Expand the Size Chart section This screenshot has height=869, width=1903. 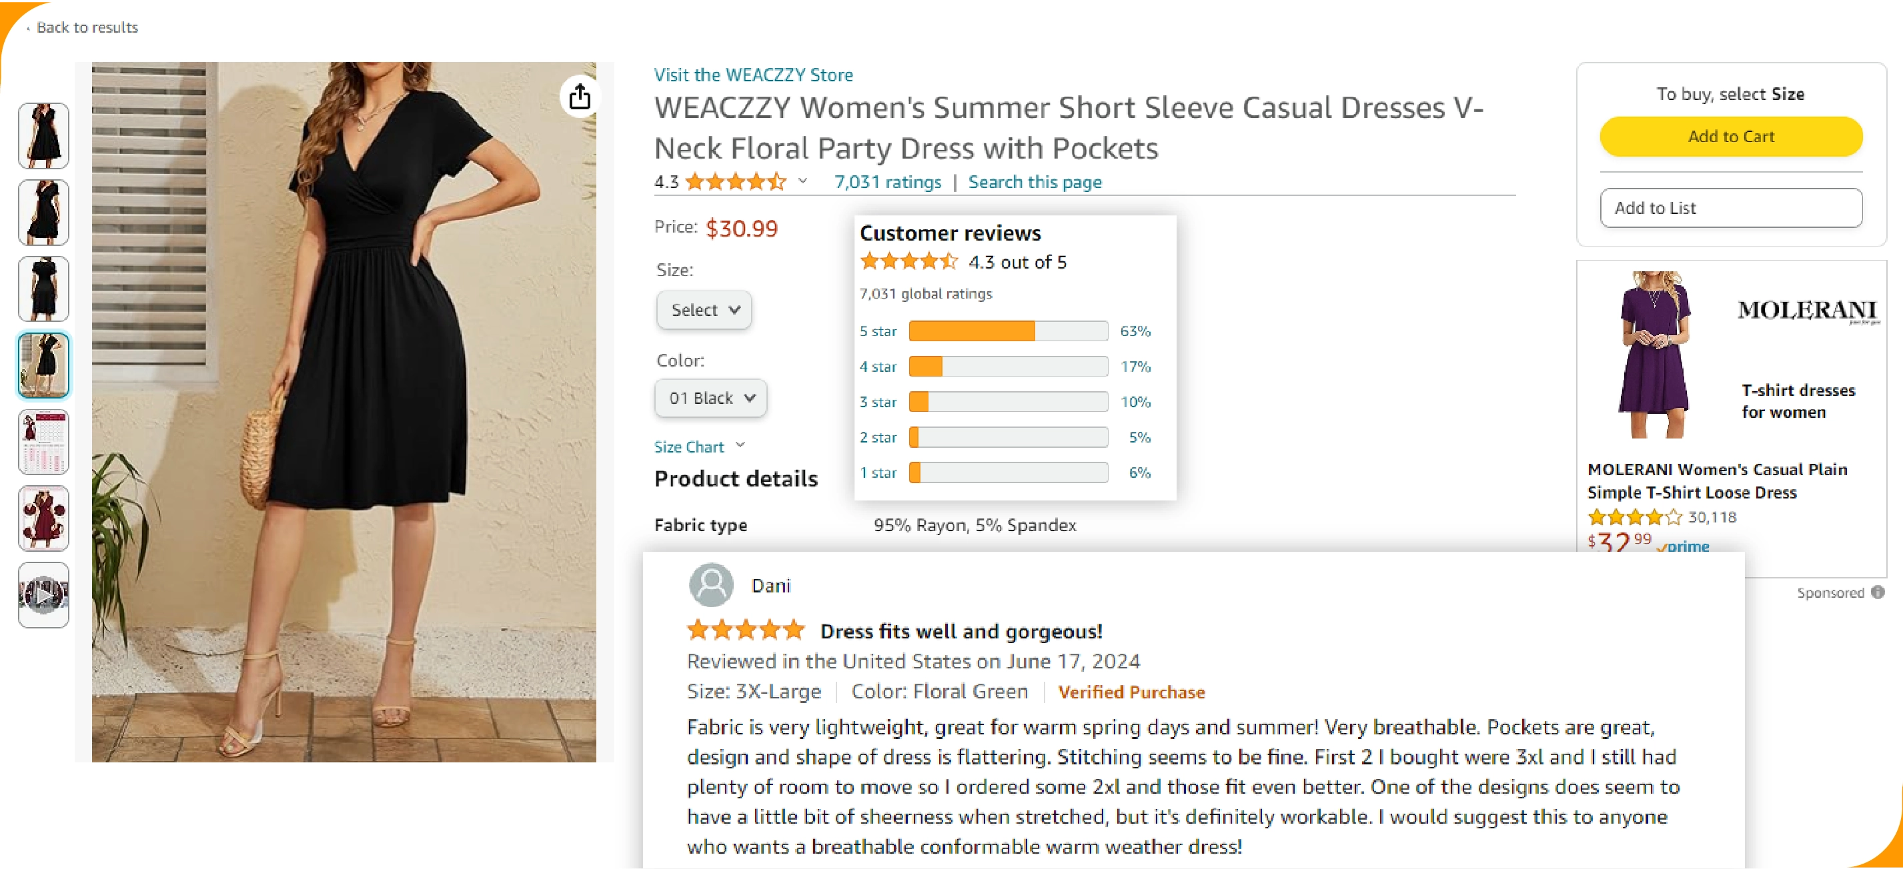699,446
